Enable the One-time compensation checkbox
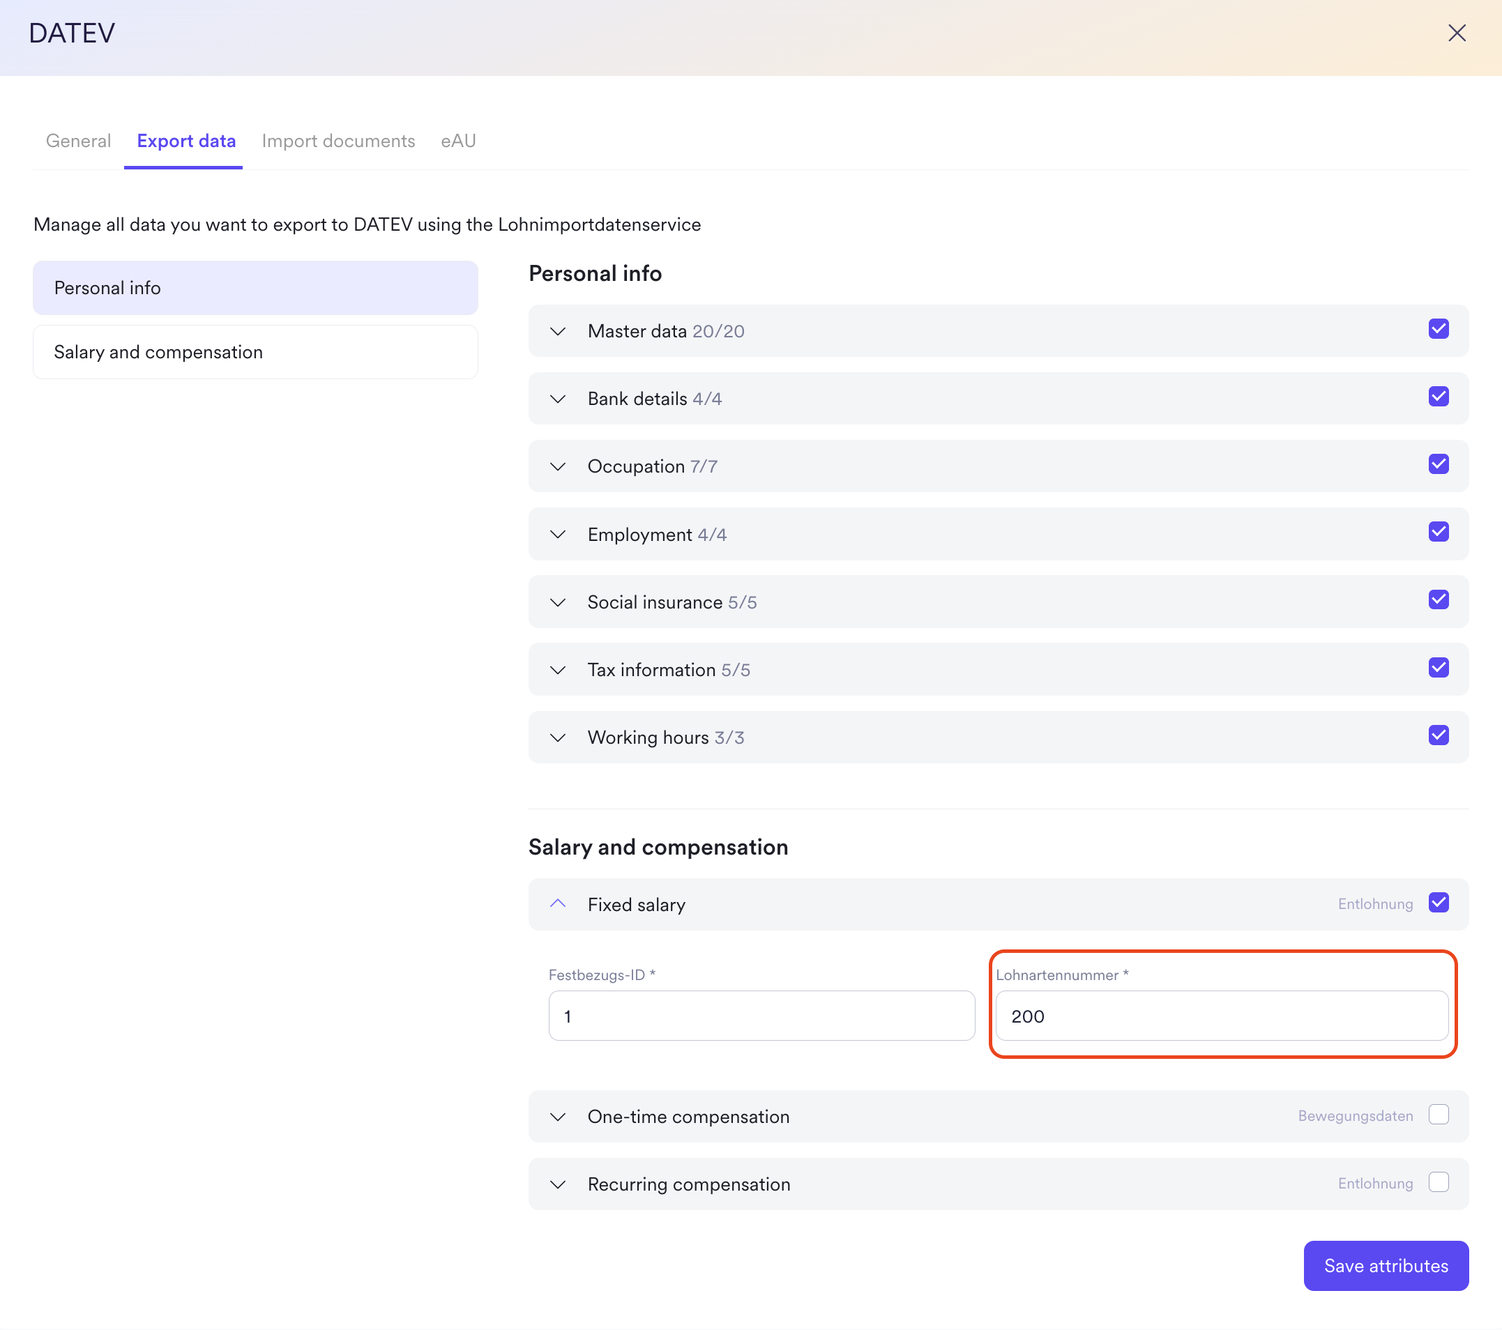This screenshot has height=1330, width=1502. 1438,1115
